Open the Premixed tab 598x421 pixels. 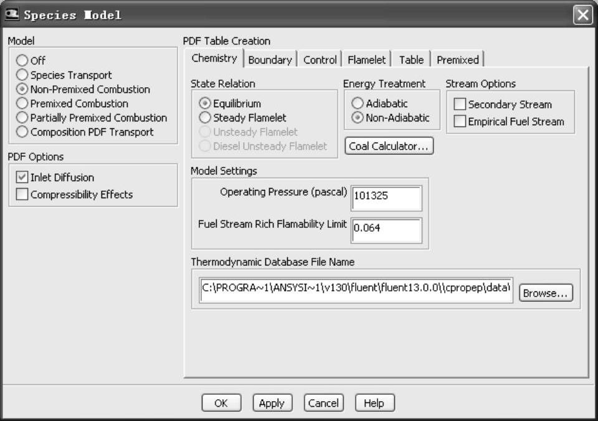[458, 60]
